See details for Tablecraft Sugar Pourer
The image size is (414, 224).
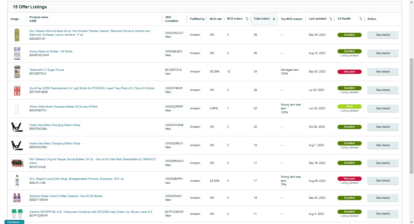383,72
